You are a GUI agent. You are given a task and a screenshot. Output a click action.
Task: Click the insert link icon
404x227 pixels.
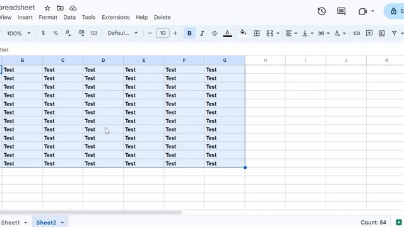[x=357, y=33]
